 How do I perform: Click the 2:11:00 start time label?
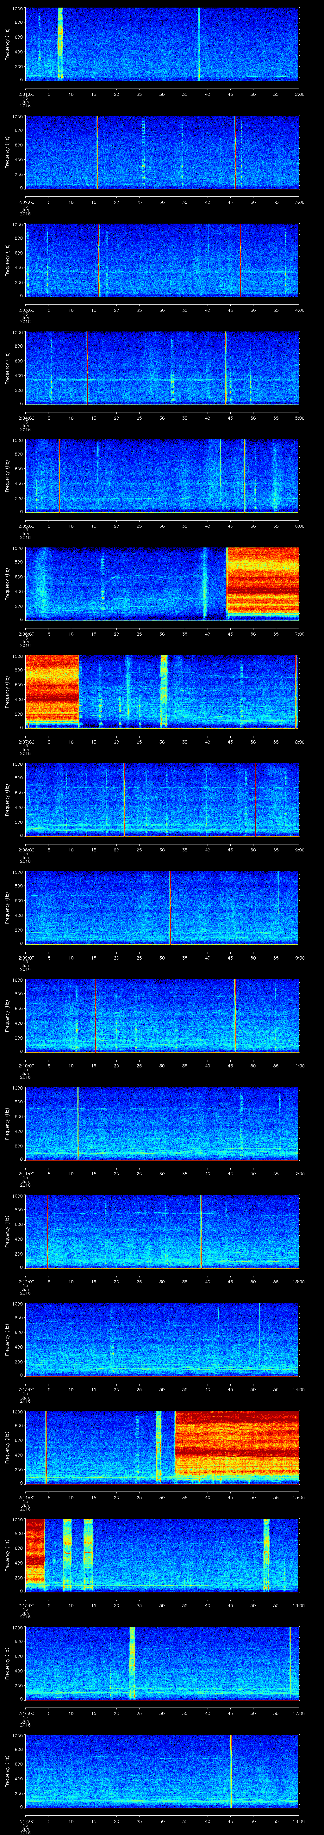(x=26, y=1173)
